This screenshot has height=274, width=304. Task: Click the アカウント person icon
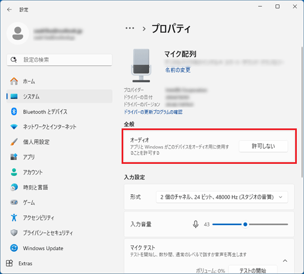(14, 172)
